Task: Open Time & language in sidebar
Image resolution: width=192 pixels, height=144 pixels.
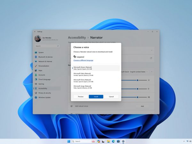Action: pyautogui.click(x=47, y=79)
